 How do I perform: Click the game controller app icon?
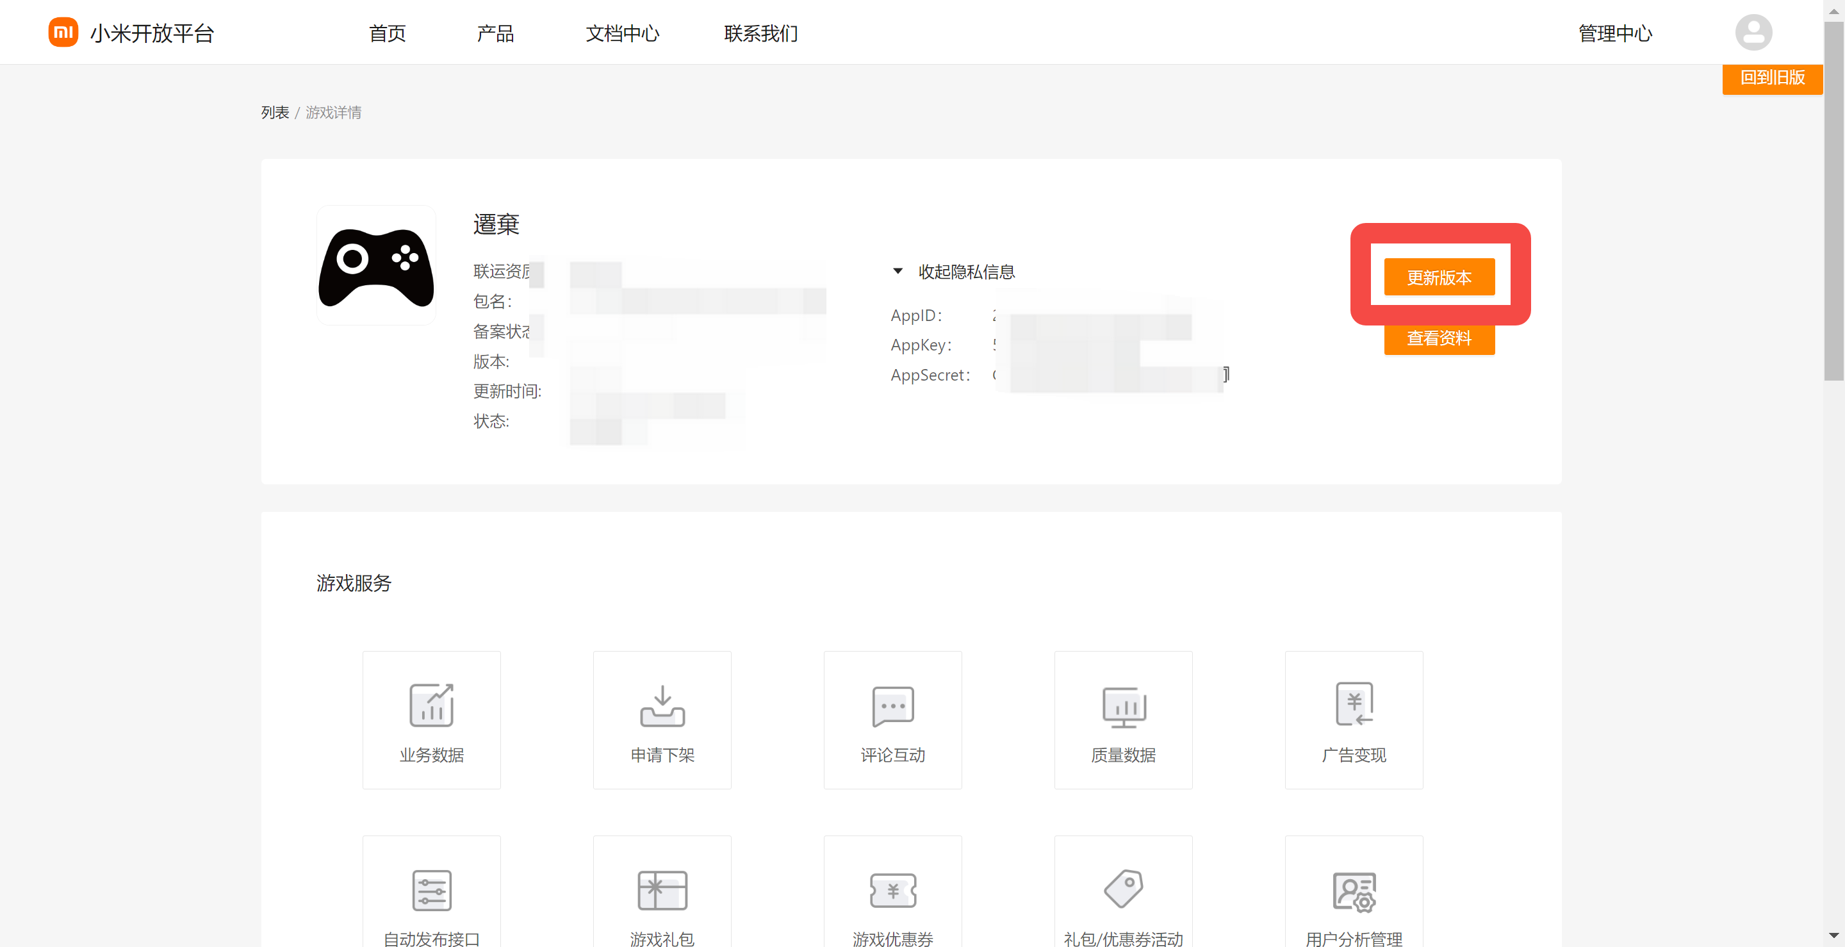click(376, 266)
